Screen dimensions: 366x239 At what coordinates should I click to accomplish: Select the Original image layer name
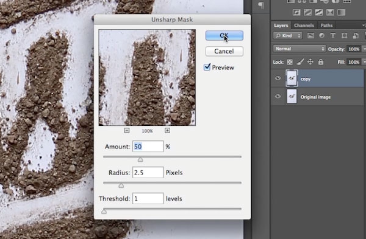[x=315, y=97]
